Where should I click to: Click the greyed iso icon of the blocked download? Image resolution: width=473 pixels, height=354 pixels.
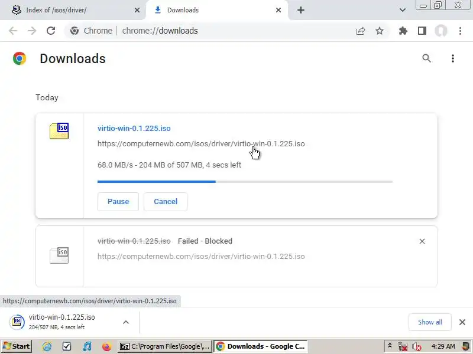coord(59,255)
